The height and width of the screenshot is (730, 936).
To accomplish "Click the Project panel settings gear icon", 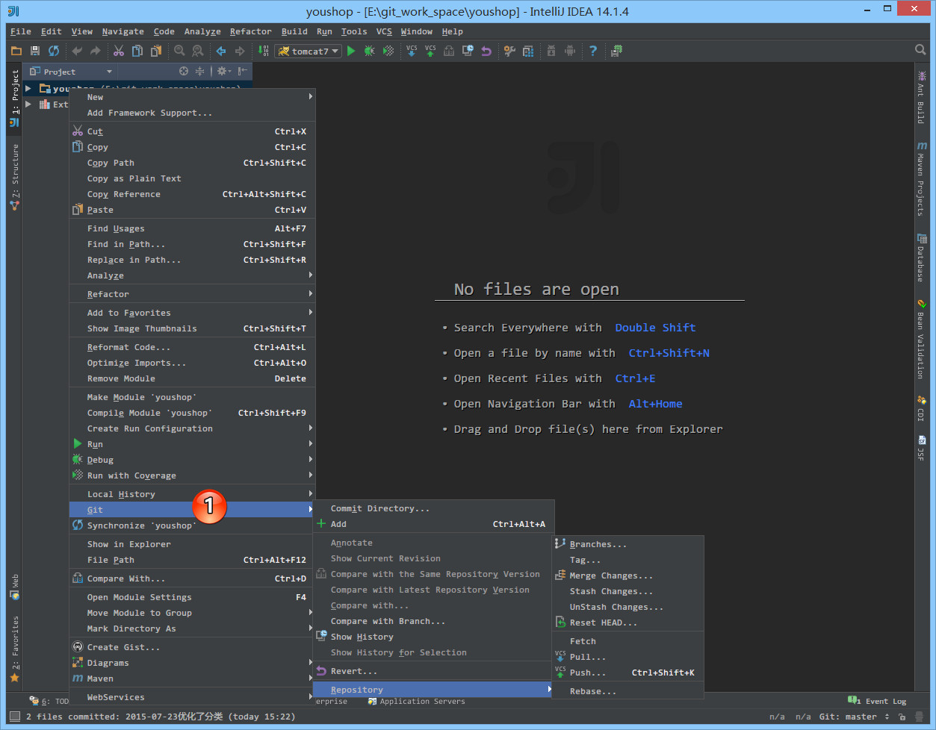I will tap(222, 72).
